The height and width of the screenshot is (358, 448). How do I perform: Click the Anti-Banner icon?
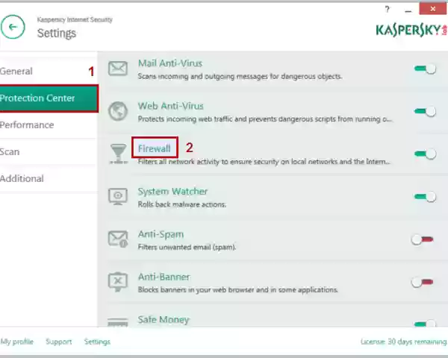(x=118, y=282)
